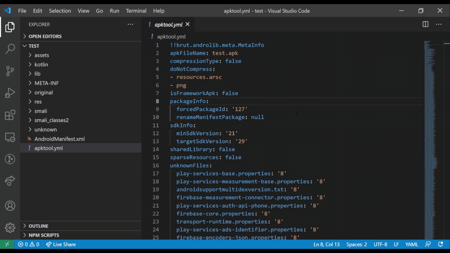The height and width of the screenshot is (253, 450).
Task: Open the Extensions view
Action: 10,116
